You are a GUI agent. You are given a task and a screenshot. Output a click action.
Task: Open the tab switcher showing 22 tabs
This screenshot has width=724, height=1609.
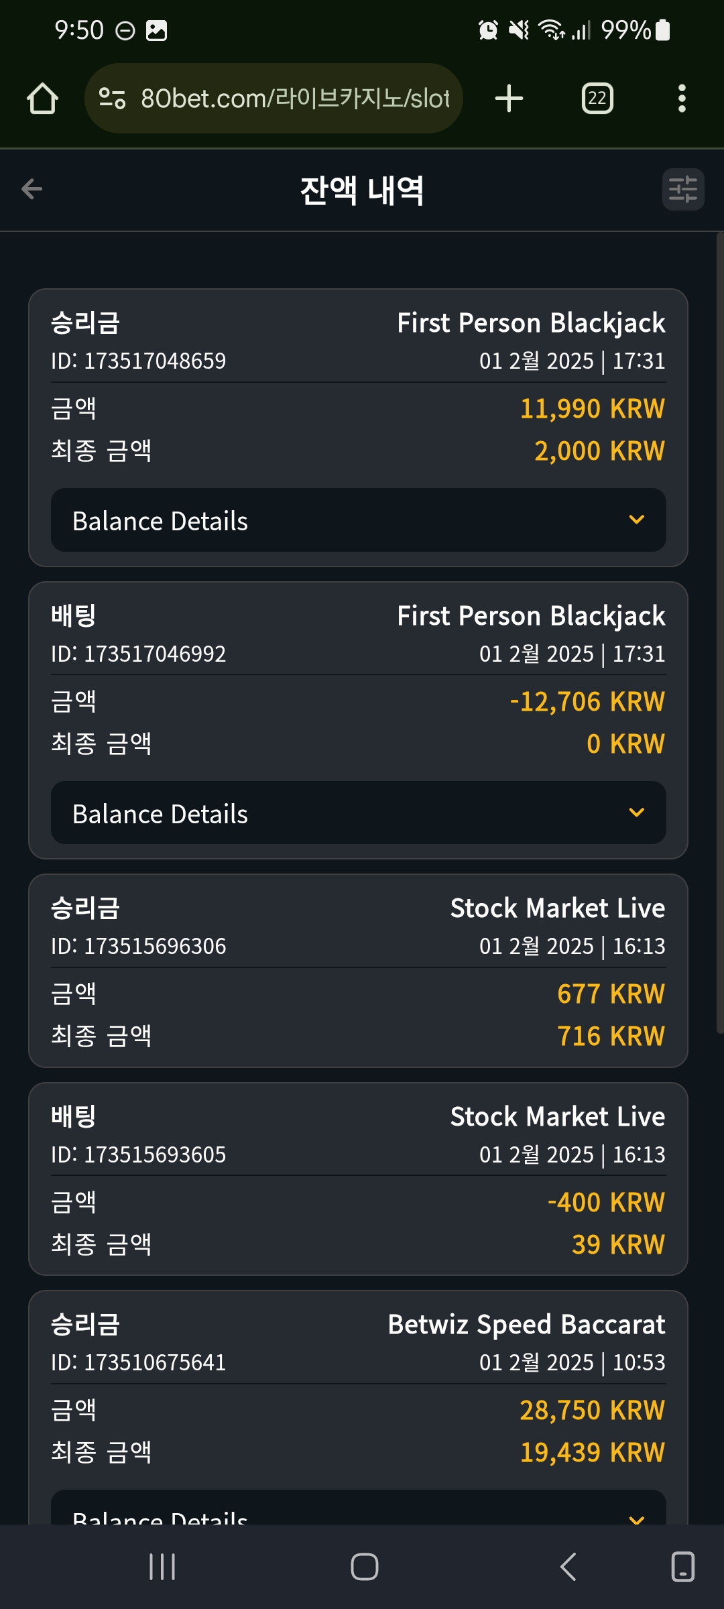[597, 99]
